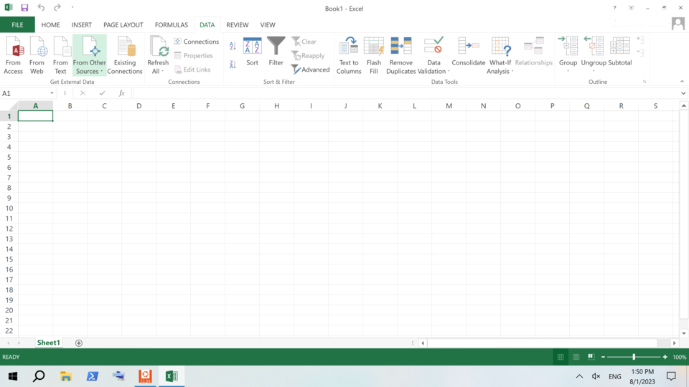This screenshot has height=387, width=689.
Task: Open the FILE tab
Action: coord(17,24)
